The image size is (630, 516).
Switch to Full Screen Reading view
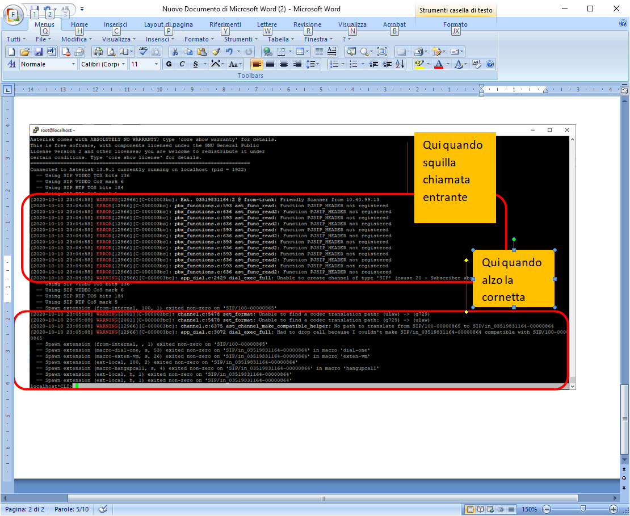[480, 509]
